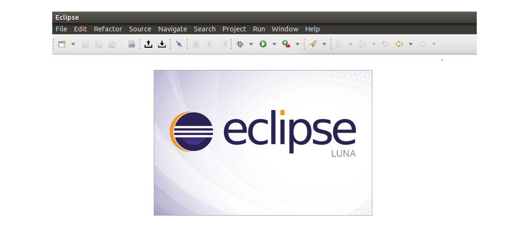Click the Eclipse Luna splash image
528x232 pixels.
263,143
